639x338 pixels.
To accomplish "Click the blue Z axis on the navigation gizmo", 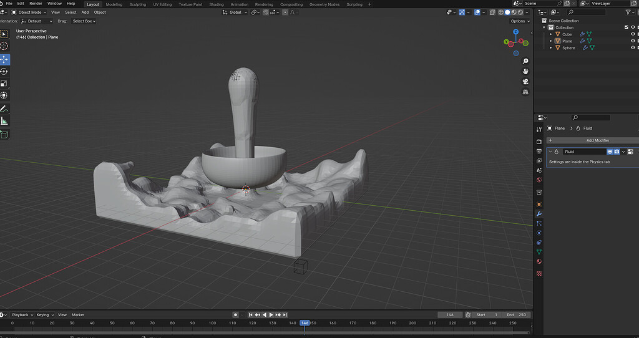I will (516, 32).
